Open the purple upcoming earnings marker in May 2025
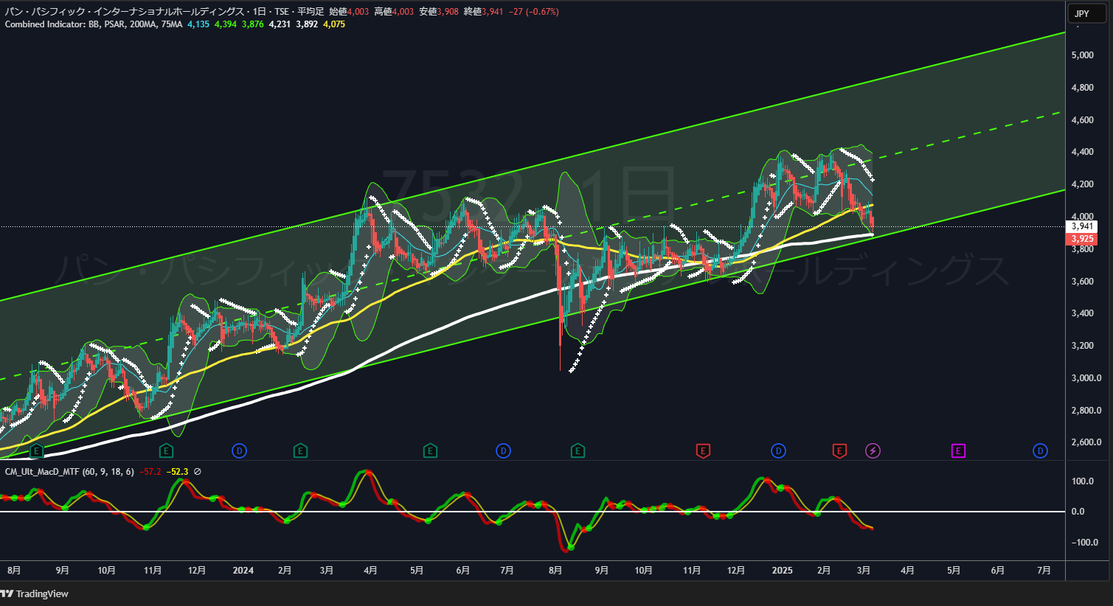The image size is (1113, 606). click(958, 450)
